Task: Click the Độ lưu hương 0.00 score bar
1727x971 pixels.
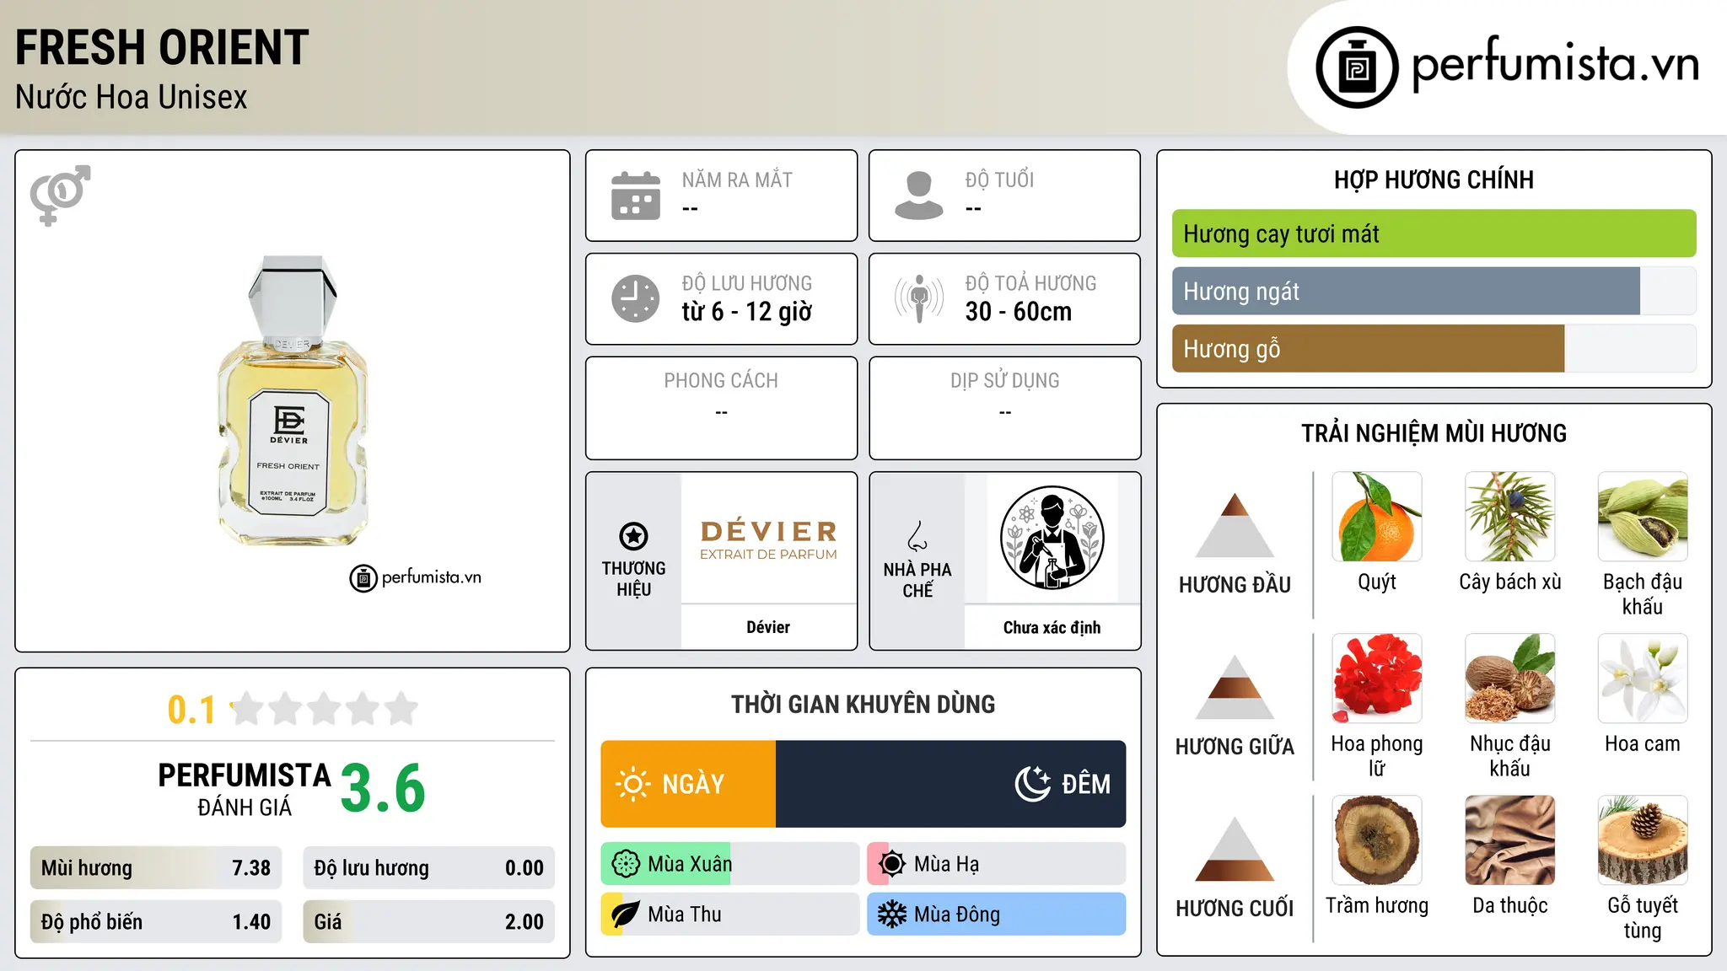Action: click(428, 868)
